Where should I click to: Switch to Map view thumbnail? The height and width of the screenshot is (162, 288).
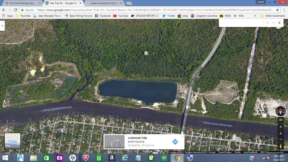point(12,141)
